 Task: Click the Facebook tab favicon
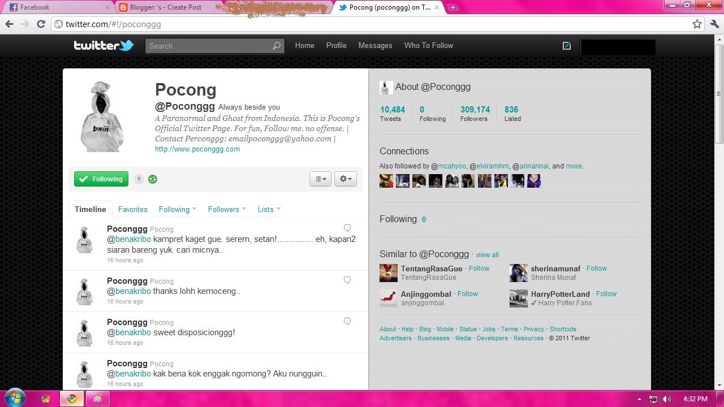[x=14, y=7]
